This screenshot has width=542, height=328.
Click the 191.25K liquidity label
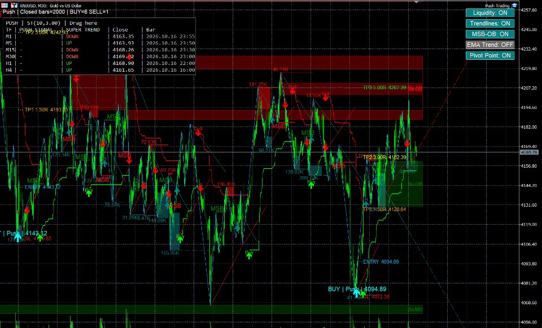pyautogui.click(x=258, y=85)
